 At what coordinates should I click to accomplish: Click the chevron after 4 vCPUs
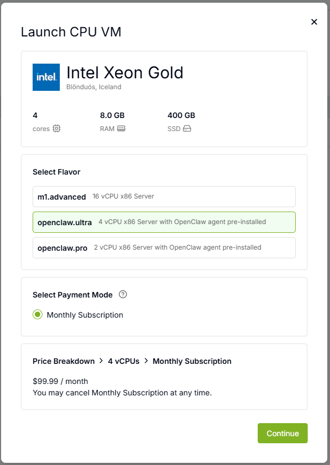(146, 361)
